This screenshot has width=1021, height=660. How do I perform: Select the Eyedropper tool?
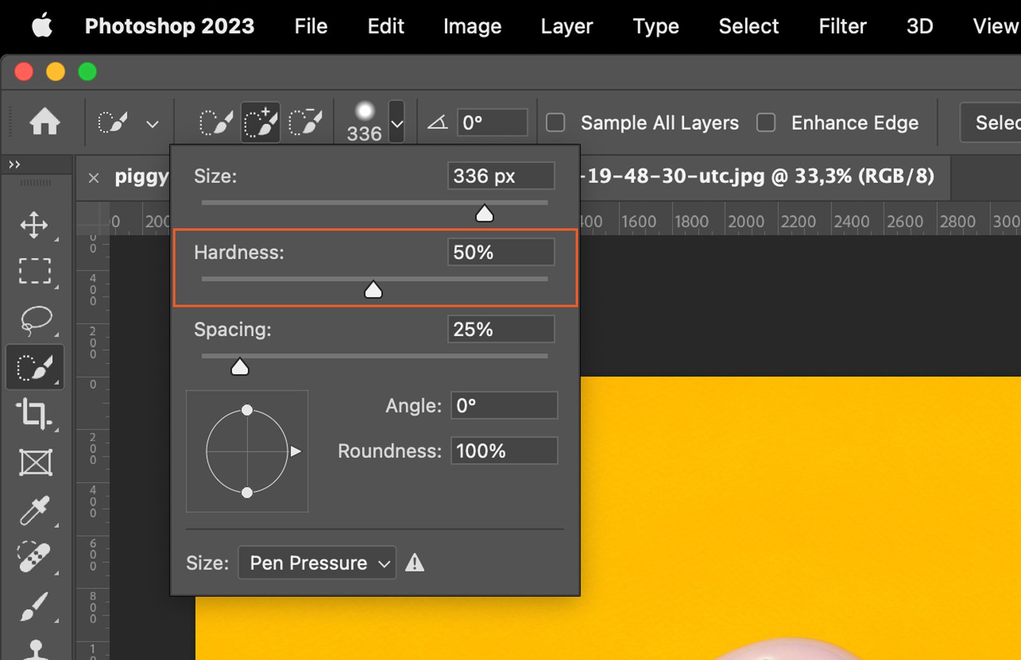point(34,511)
